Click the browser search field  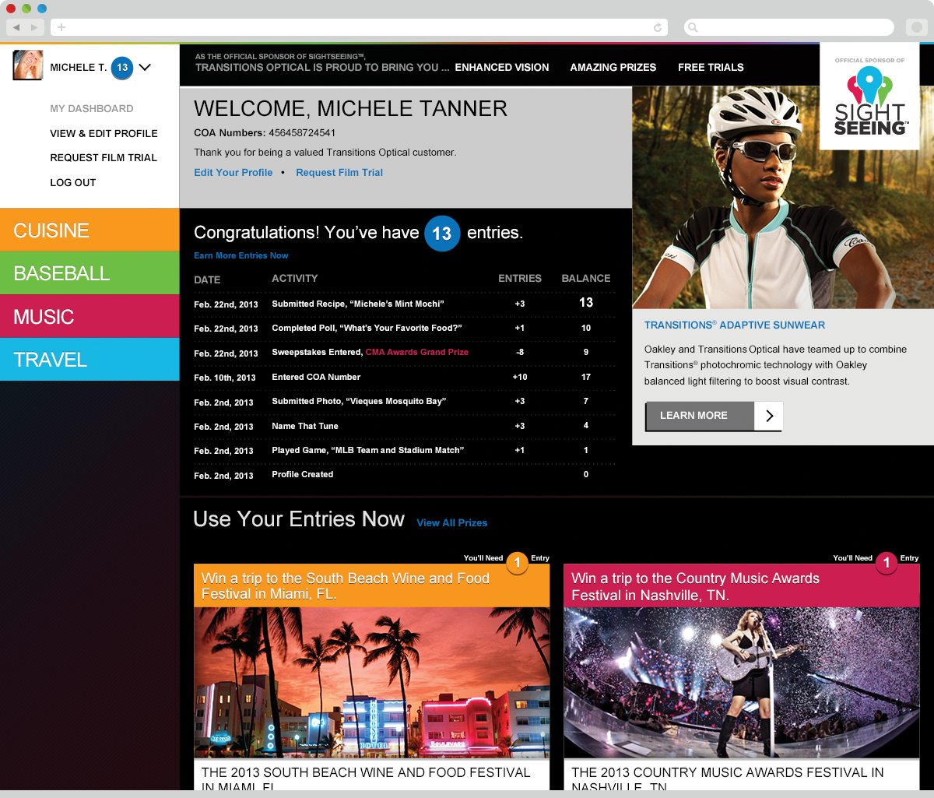click(789, 27)
